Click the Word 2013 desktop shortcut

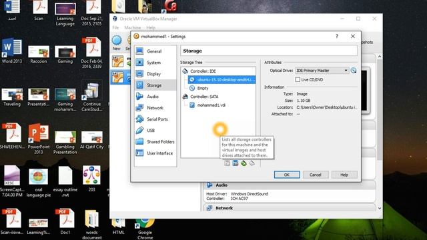click(12, 51)
